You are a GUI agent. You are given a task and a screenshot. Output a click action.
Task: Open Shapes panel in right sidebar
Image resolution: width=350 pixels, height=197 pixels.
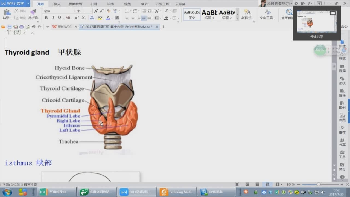(342, 81)
